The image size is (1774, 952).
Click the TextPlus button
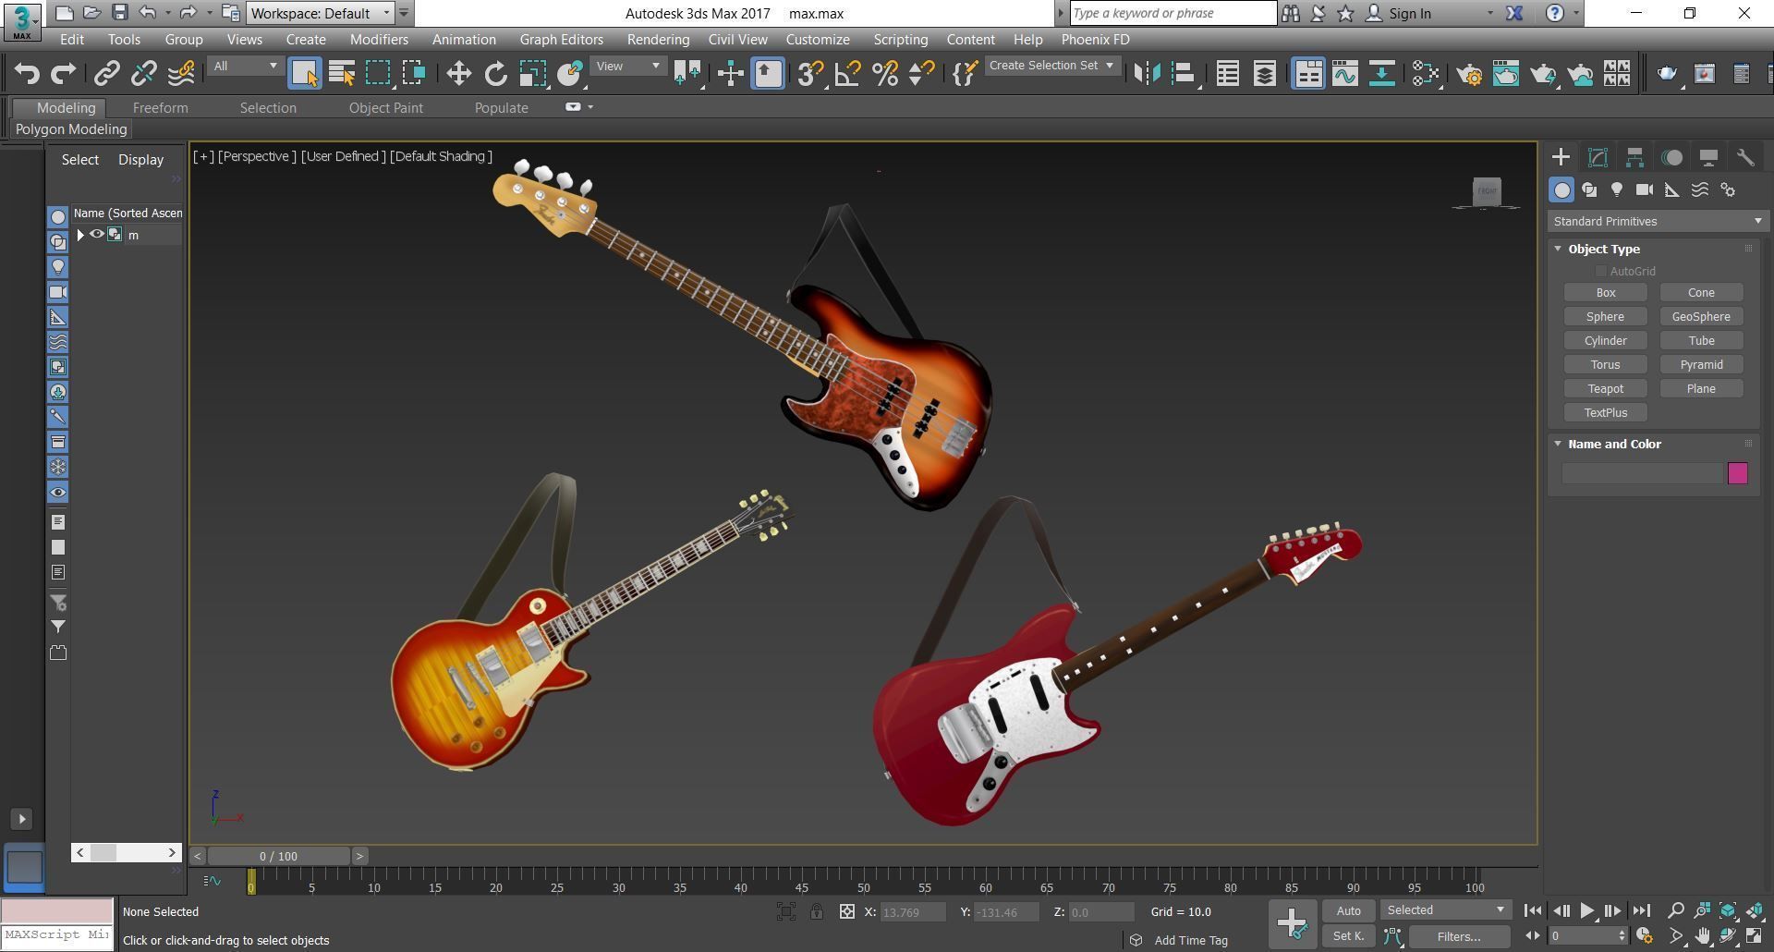click(x=1606, y=413)
